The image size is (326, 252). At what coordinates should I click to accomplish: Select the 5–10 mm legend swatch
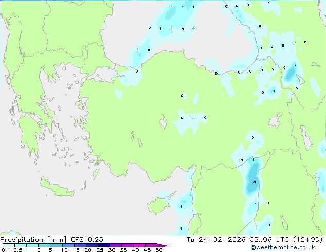click(56, 245)
